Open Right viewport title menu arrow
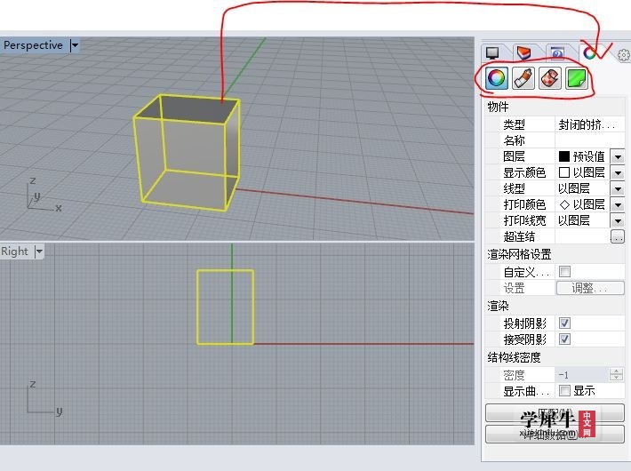 (39, 251)
